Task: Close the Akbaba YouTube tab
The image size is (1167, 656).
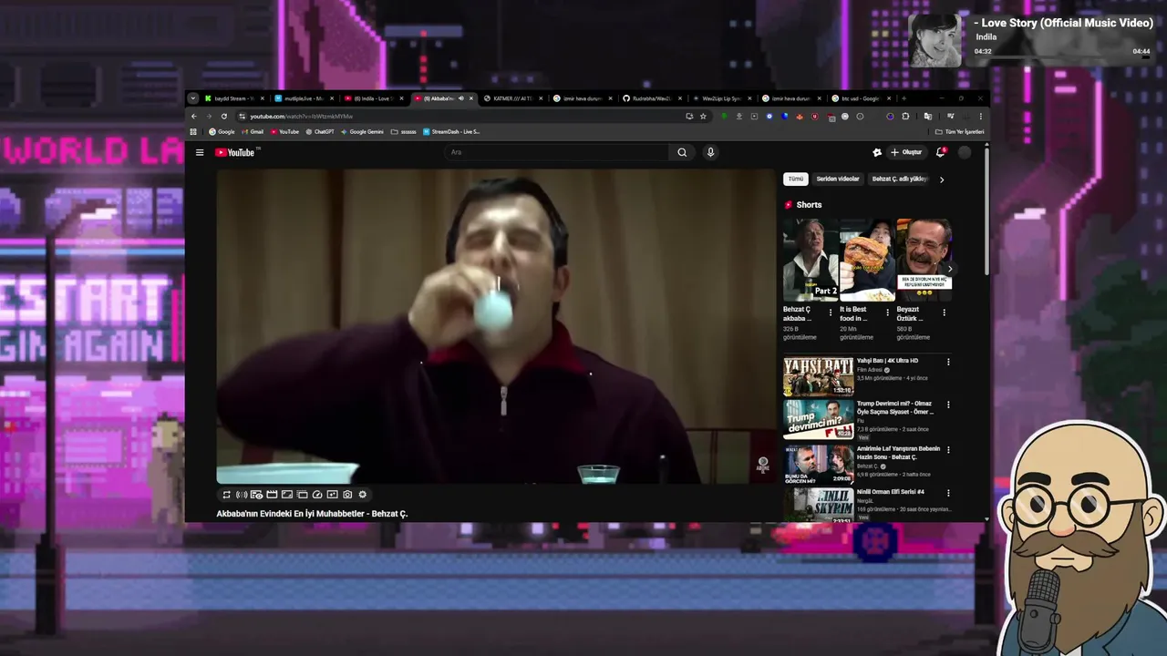Action: pos(471,98)
